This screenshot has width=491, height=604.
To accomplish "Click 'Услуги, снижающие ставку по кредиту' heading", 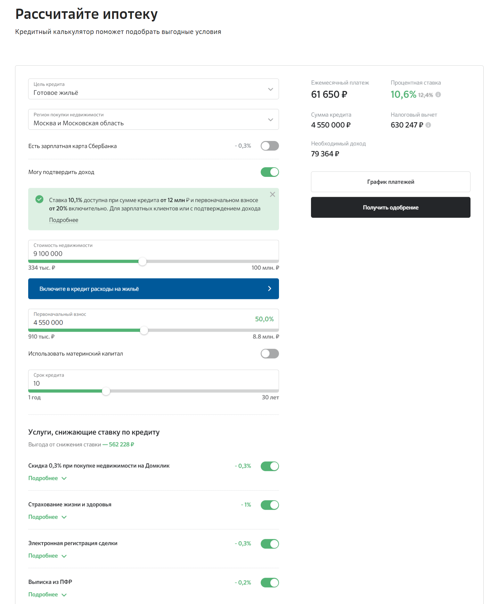I will click(94, 432).
